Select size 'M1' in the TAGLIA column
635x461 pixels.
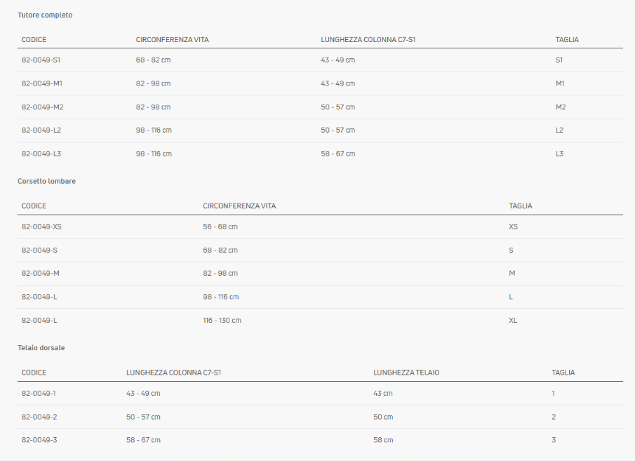(560, 83)
